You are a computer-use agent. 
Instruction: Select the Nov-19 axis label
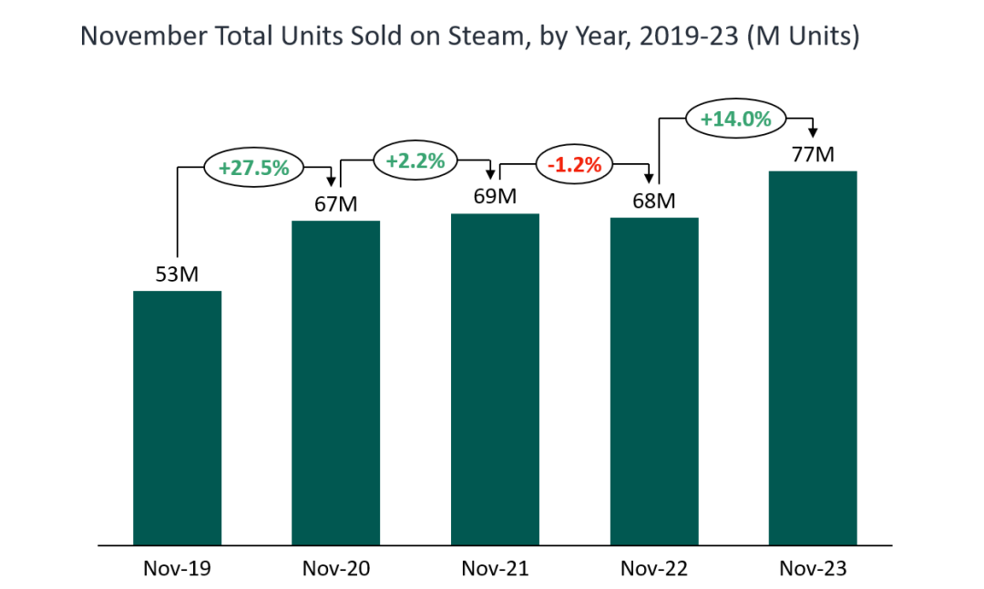point(177,568)
